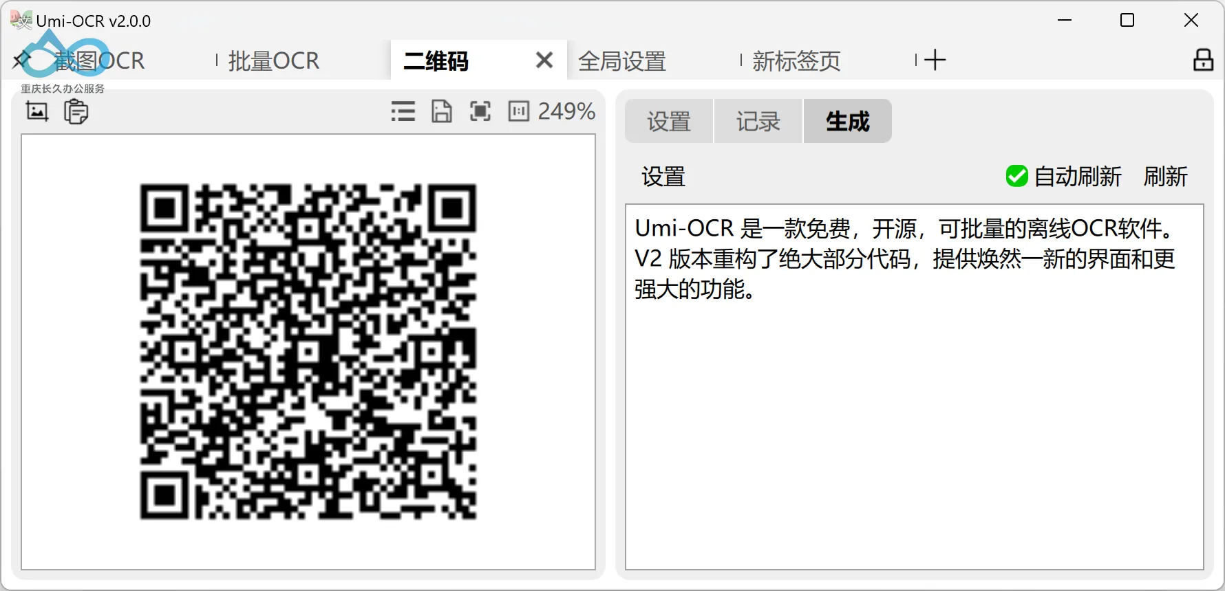
Task: Expand the 设置 section under 生成
Action: coord(663,177)
